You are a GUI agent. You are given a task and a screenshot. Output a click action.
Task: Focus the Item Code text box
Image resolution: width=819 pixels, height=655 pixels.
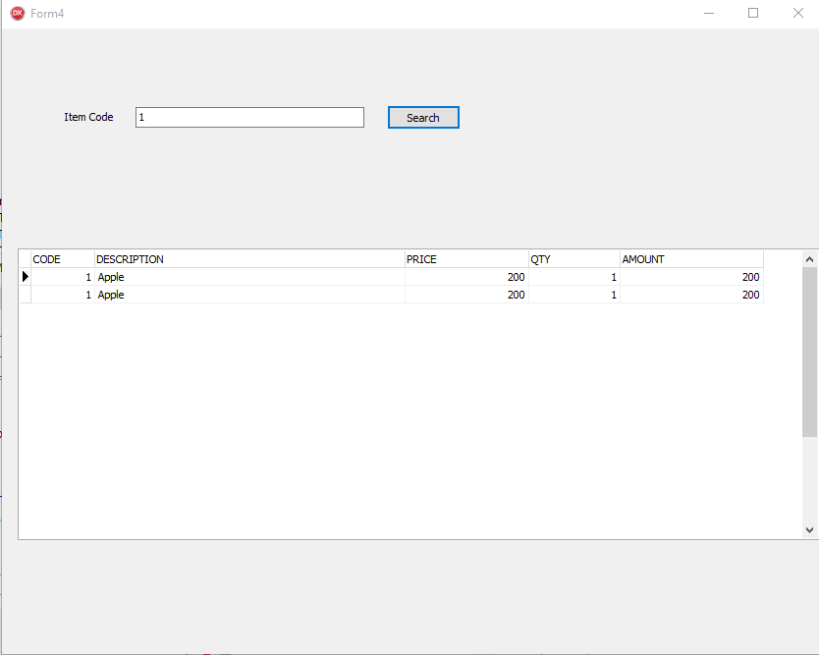coord(249,117)
